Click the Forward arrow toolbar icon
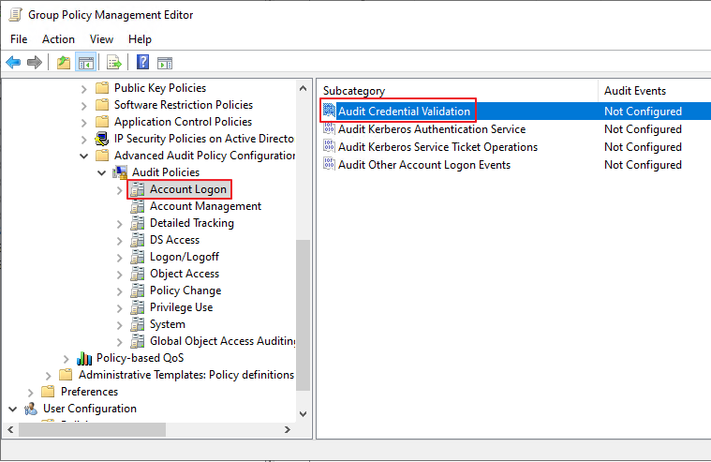This screenshot has height=462, width=711. point(35,62)
